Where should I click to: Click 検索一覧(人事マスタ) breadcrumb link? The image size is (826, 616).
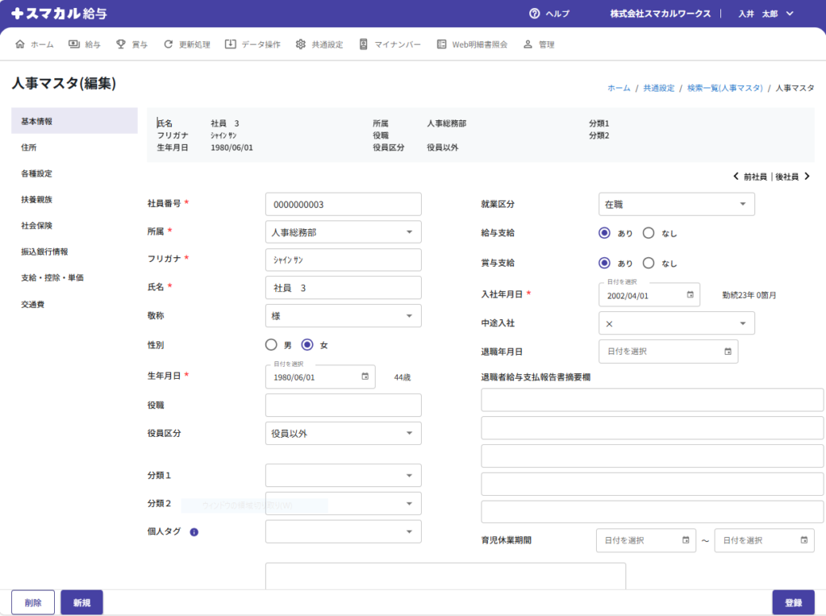coord(724,88)
